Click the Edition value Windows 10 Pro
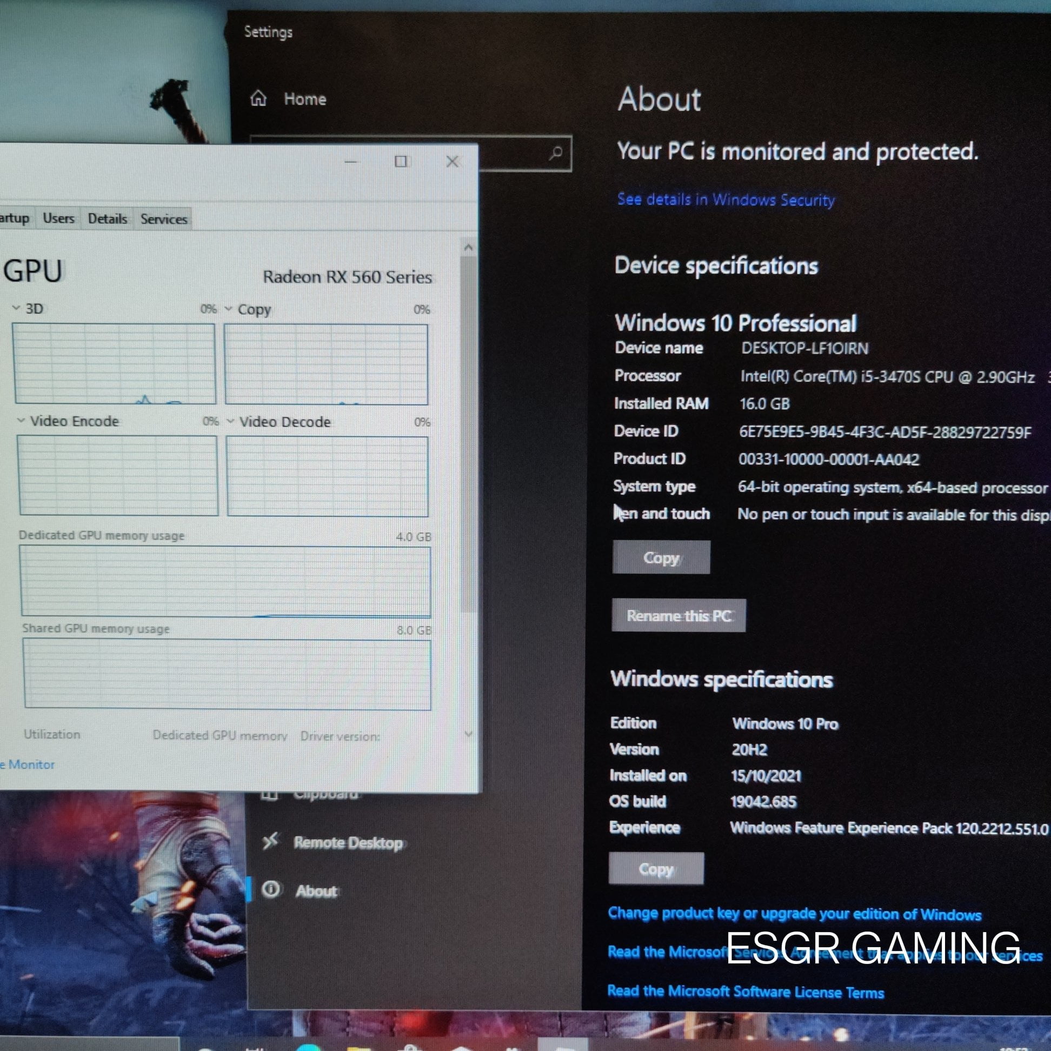 785,723
